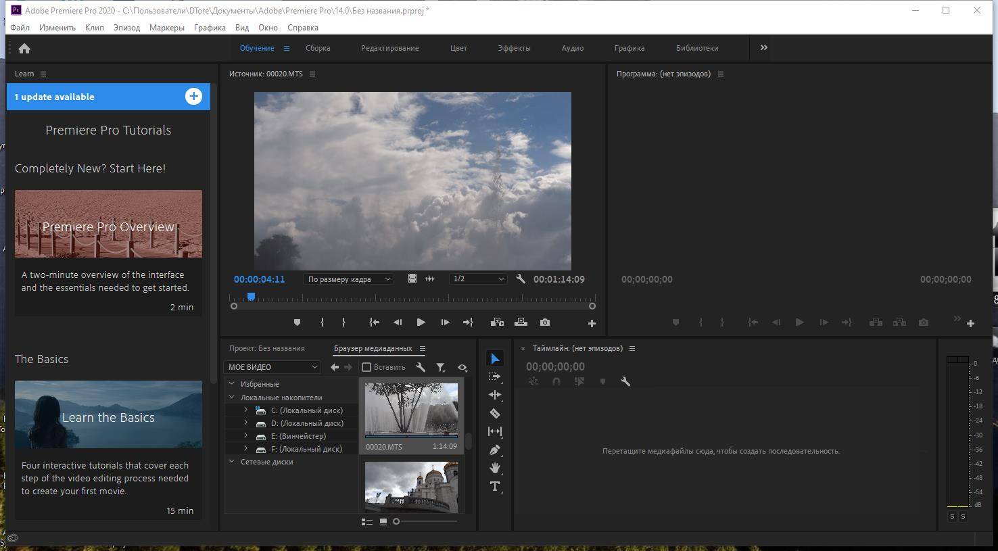Select the Selection arrow tool
Screen dimensions: 998x551
tap(495, 358)
